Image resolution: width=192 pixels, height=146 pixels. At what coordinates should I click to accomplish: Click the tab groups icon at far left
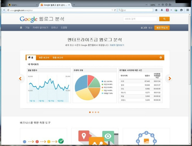coord(3,5)
